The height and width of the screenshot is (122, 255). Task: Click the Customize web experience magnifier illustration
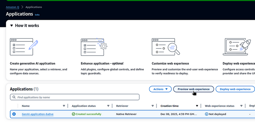pos(166,47)
